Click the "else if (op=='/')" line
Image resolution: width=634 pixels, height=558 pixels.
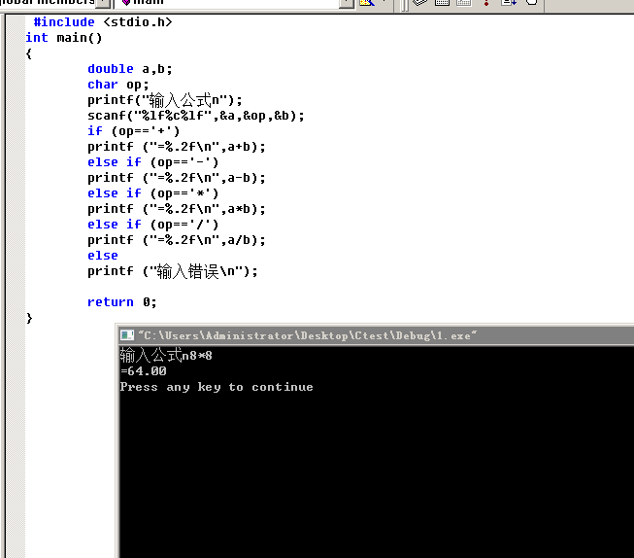coord(152,225)
